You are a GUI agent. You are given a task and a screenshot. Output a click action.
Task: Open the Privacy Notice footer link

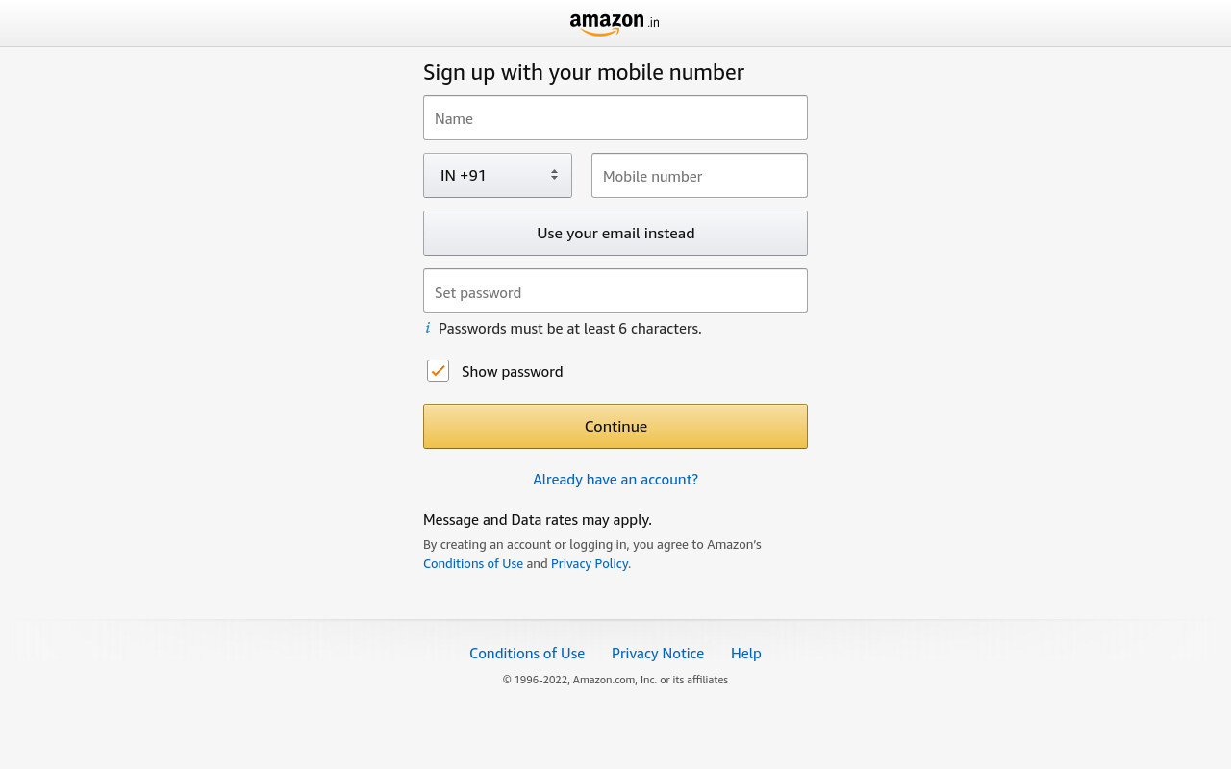[x=658, y=653]
